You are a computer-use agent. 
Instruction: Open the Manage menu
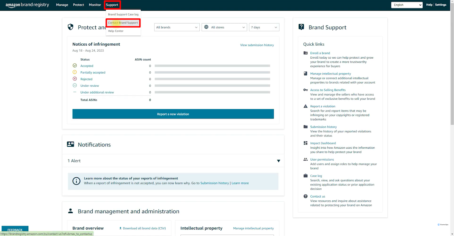pos(62,5)
